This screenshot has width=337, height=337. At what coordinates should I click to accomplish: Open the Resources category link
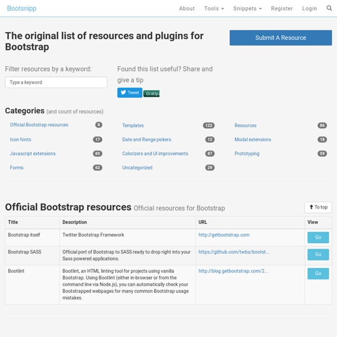click(x=245, y=125)
